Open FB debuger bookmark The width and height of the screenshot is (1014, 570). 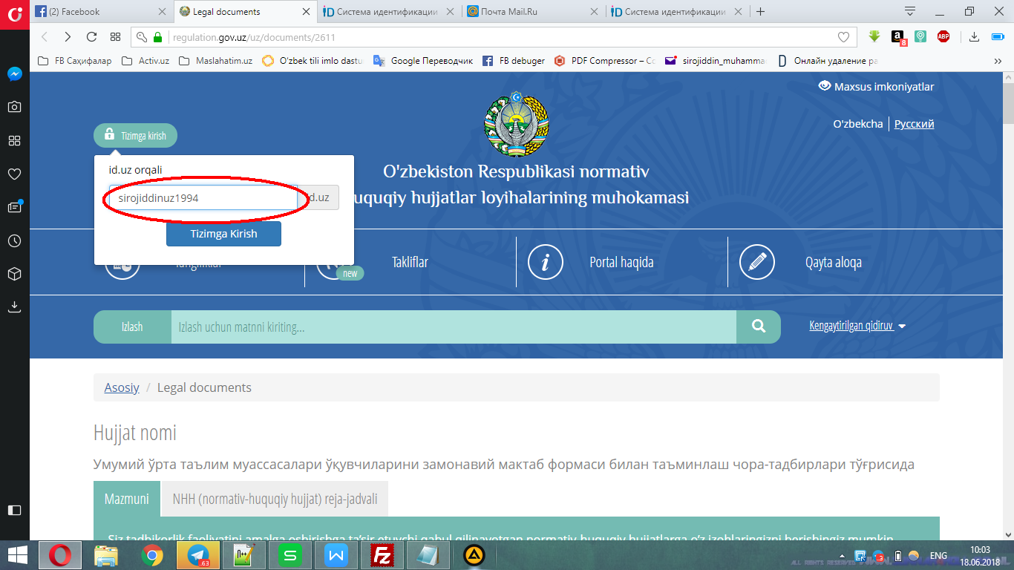click(x=514, y=61)
